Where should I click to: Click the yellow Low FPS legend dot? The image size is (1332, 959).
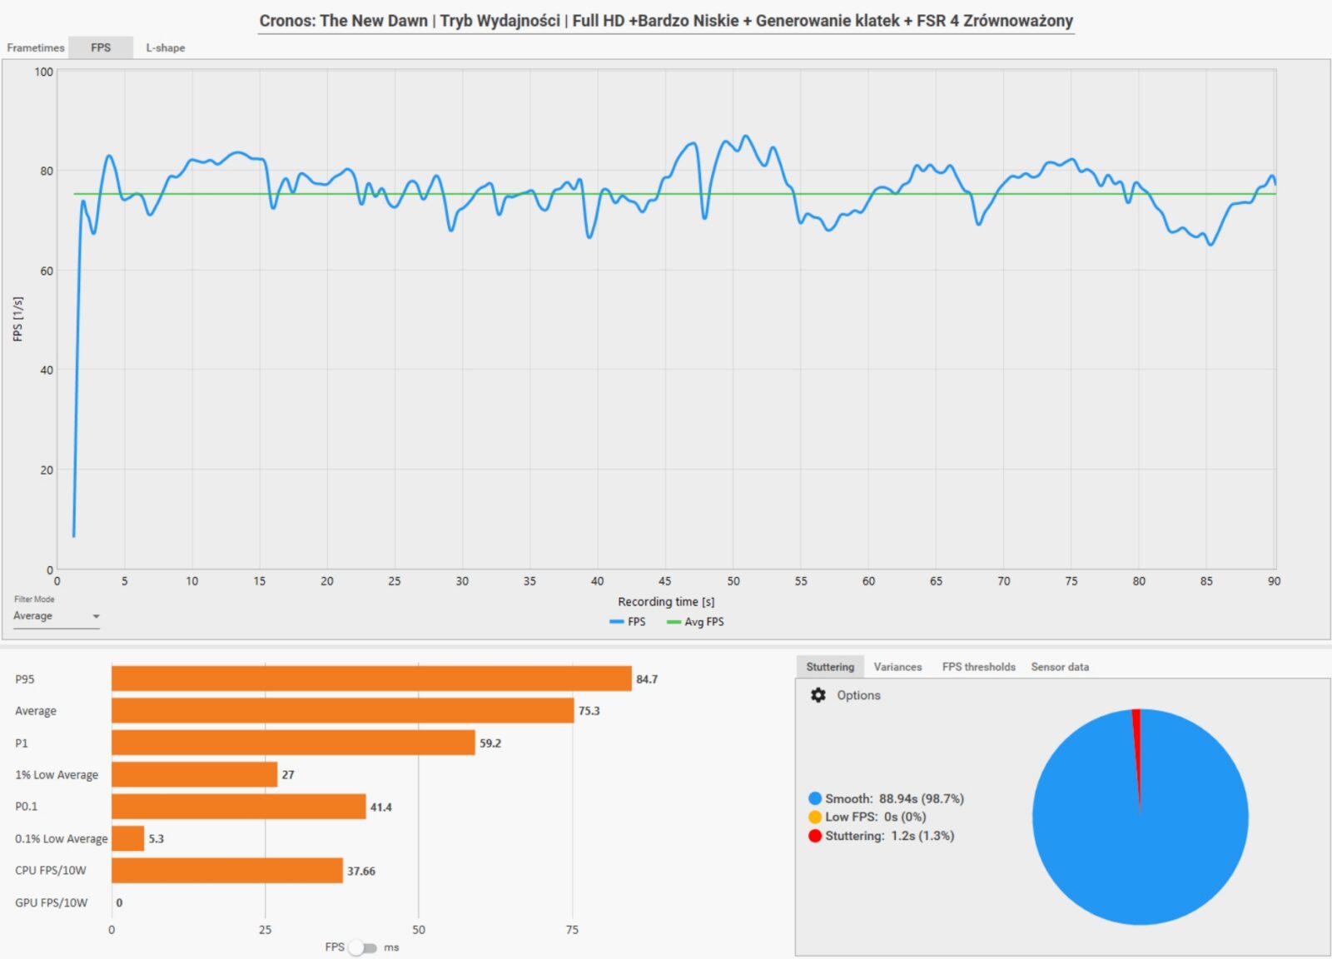[815, 817]
